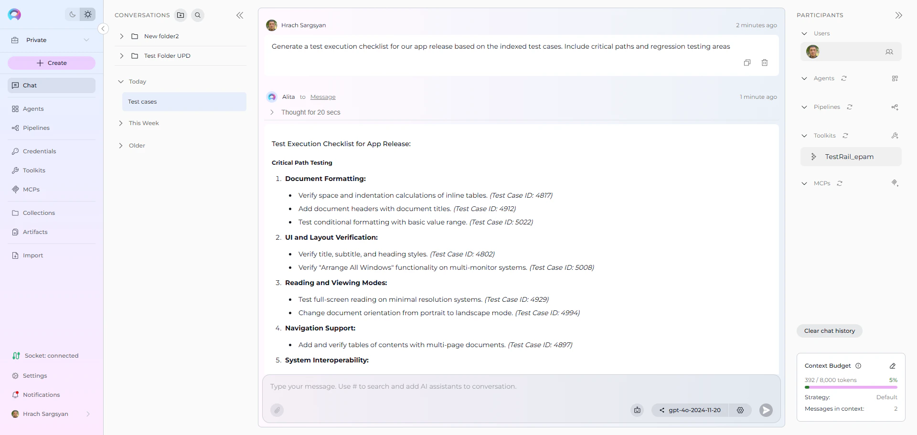Viewport: 917px width, 435px height.
Task: Click the add pipeline icon in Participants
Action: pos(895,107)
